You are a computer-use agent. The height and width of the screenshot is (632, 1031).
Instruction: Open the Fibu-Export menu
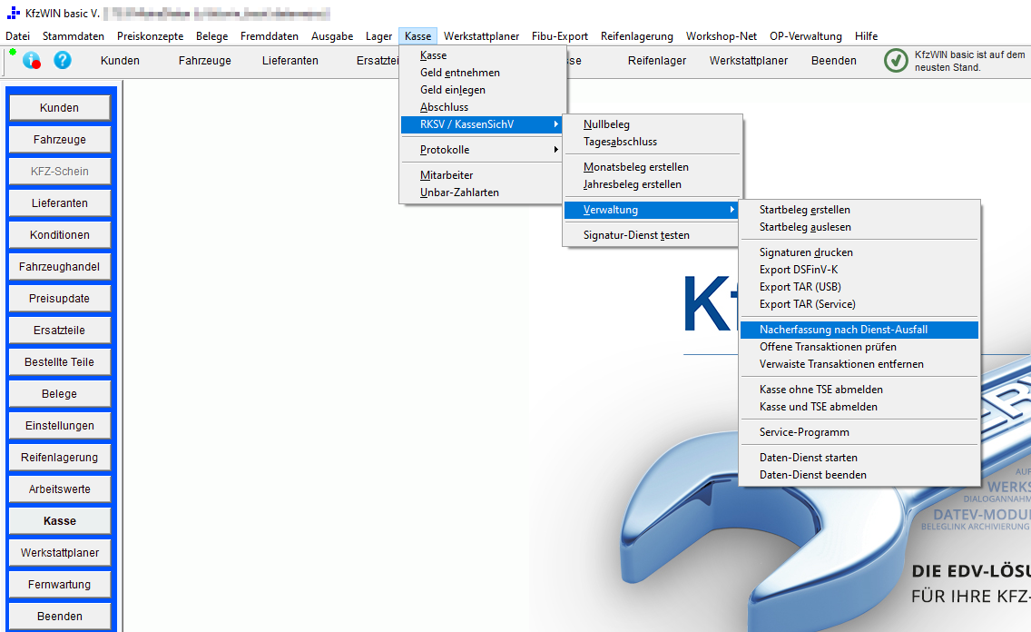pyautogui.click(x=560, y=36)
